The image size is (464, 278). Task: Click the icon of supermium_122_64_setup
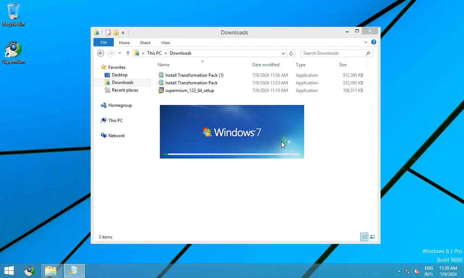tap(161, 90)
